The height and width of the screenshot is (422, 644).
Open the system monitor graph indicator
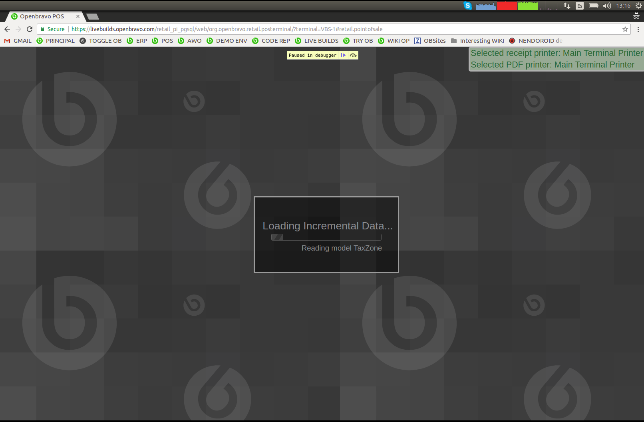point(517,6)
